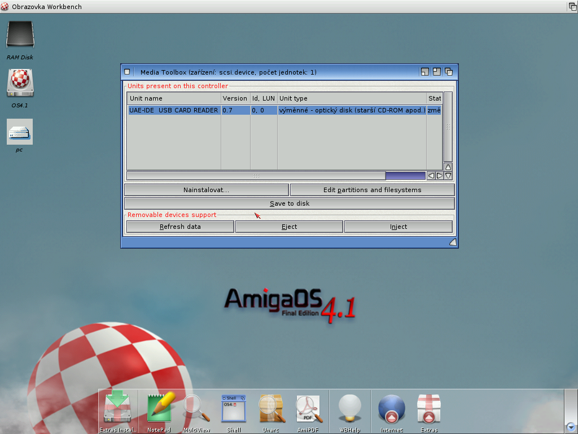Click Edit partitions and filesystems button
578x434 pixels.
[372, 190]
